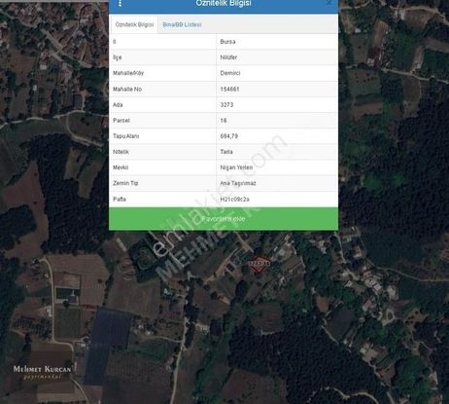Select the Tapu Alanı value 694,79
Image resolution: width=449 pixels, height=404 pixels.
coord(229,136)
